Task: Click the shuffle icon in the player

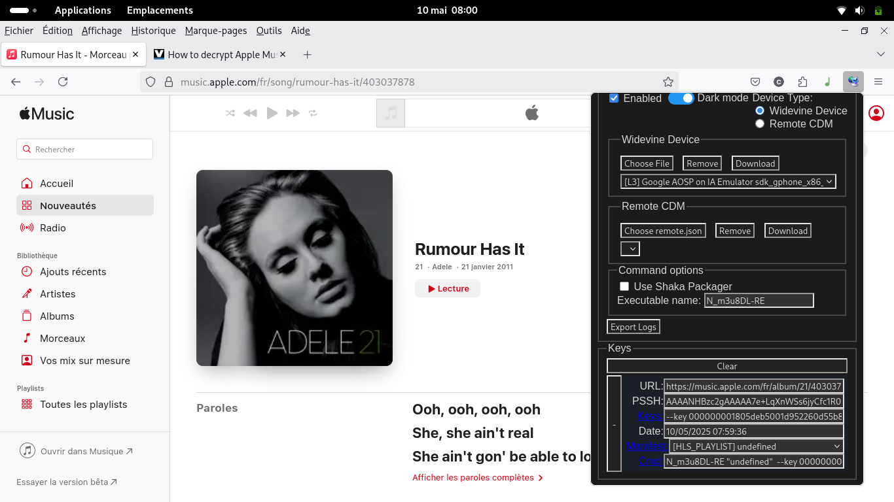Action: click(230, 113)
